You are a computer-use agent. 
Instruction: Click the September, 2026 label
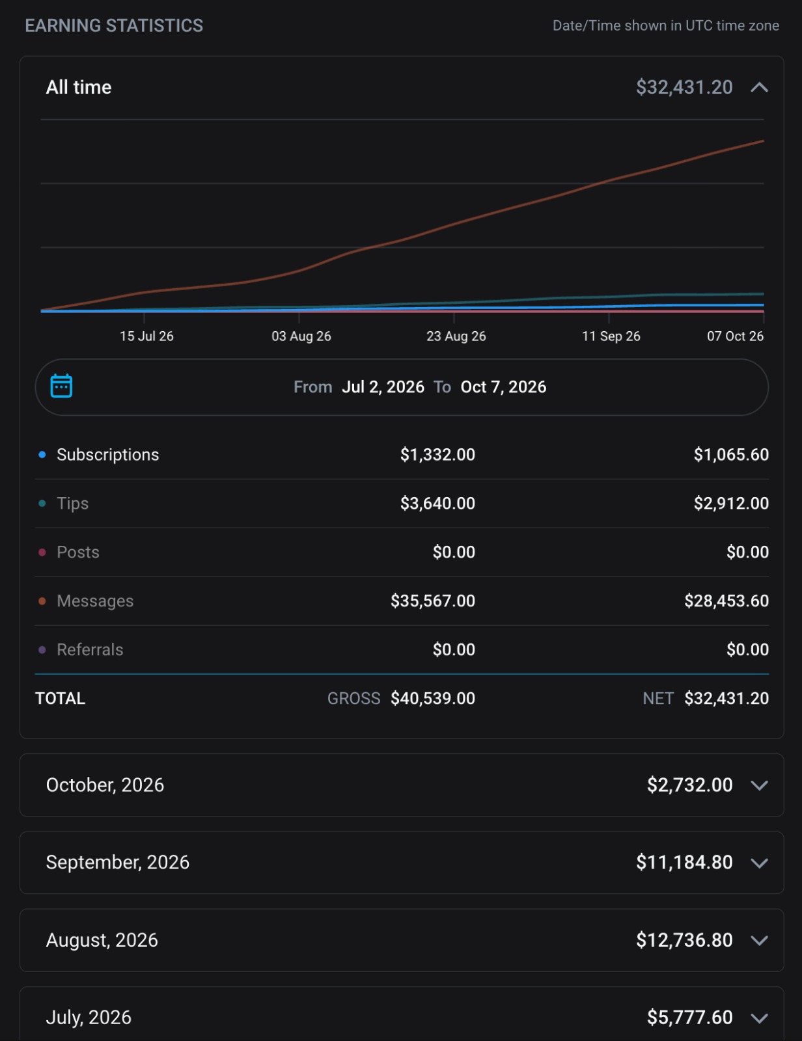coord(118,863)
